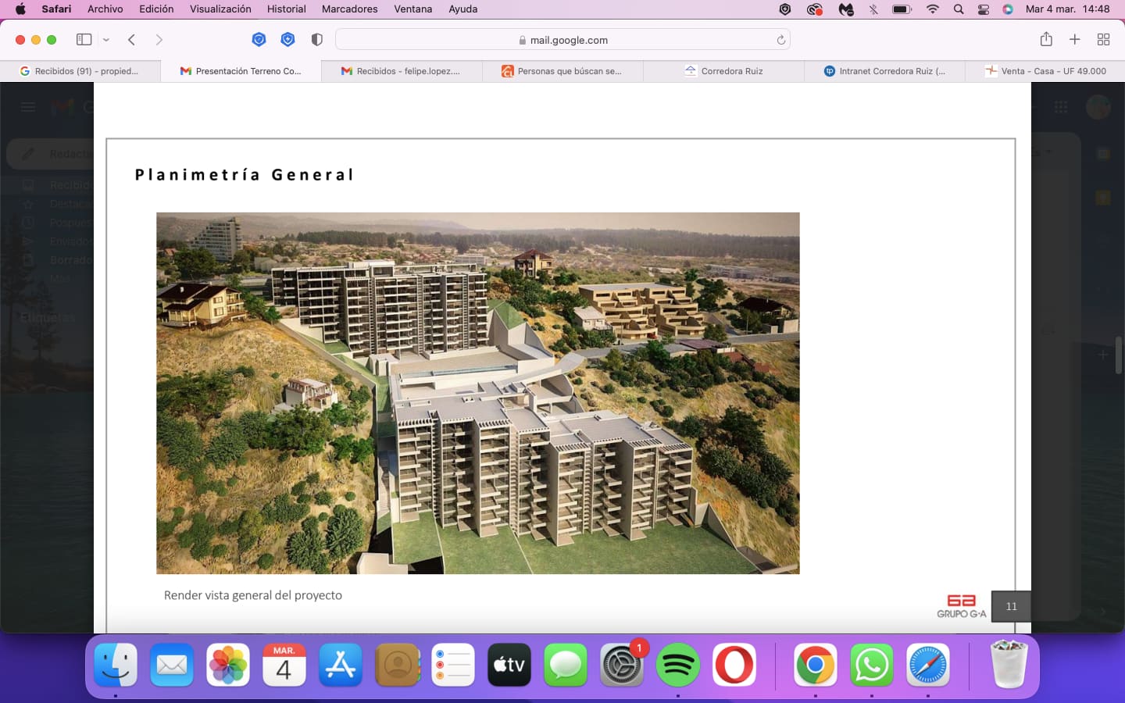
Task: Click the second blue shield extension icon
Action: [287, 40]
